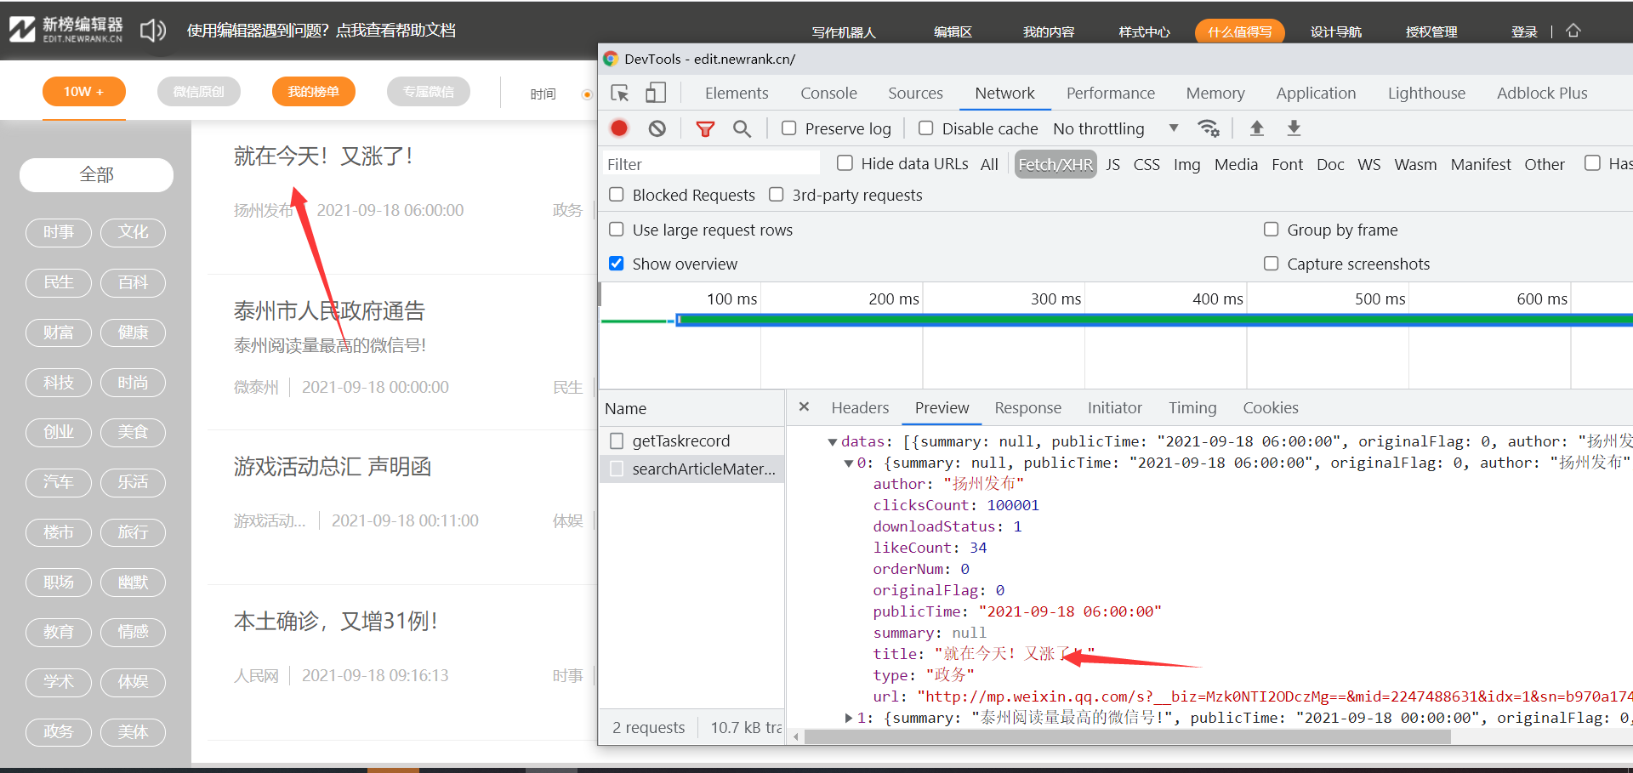Select the 全部 category button
1633x773 pixels.
[96, 174]
